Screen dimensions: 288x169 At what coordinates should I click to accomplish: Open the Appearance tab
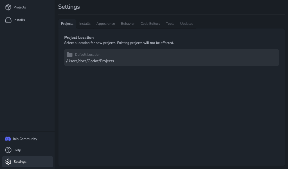(x=106, y=24)
